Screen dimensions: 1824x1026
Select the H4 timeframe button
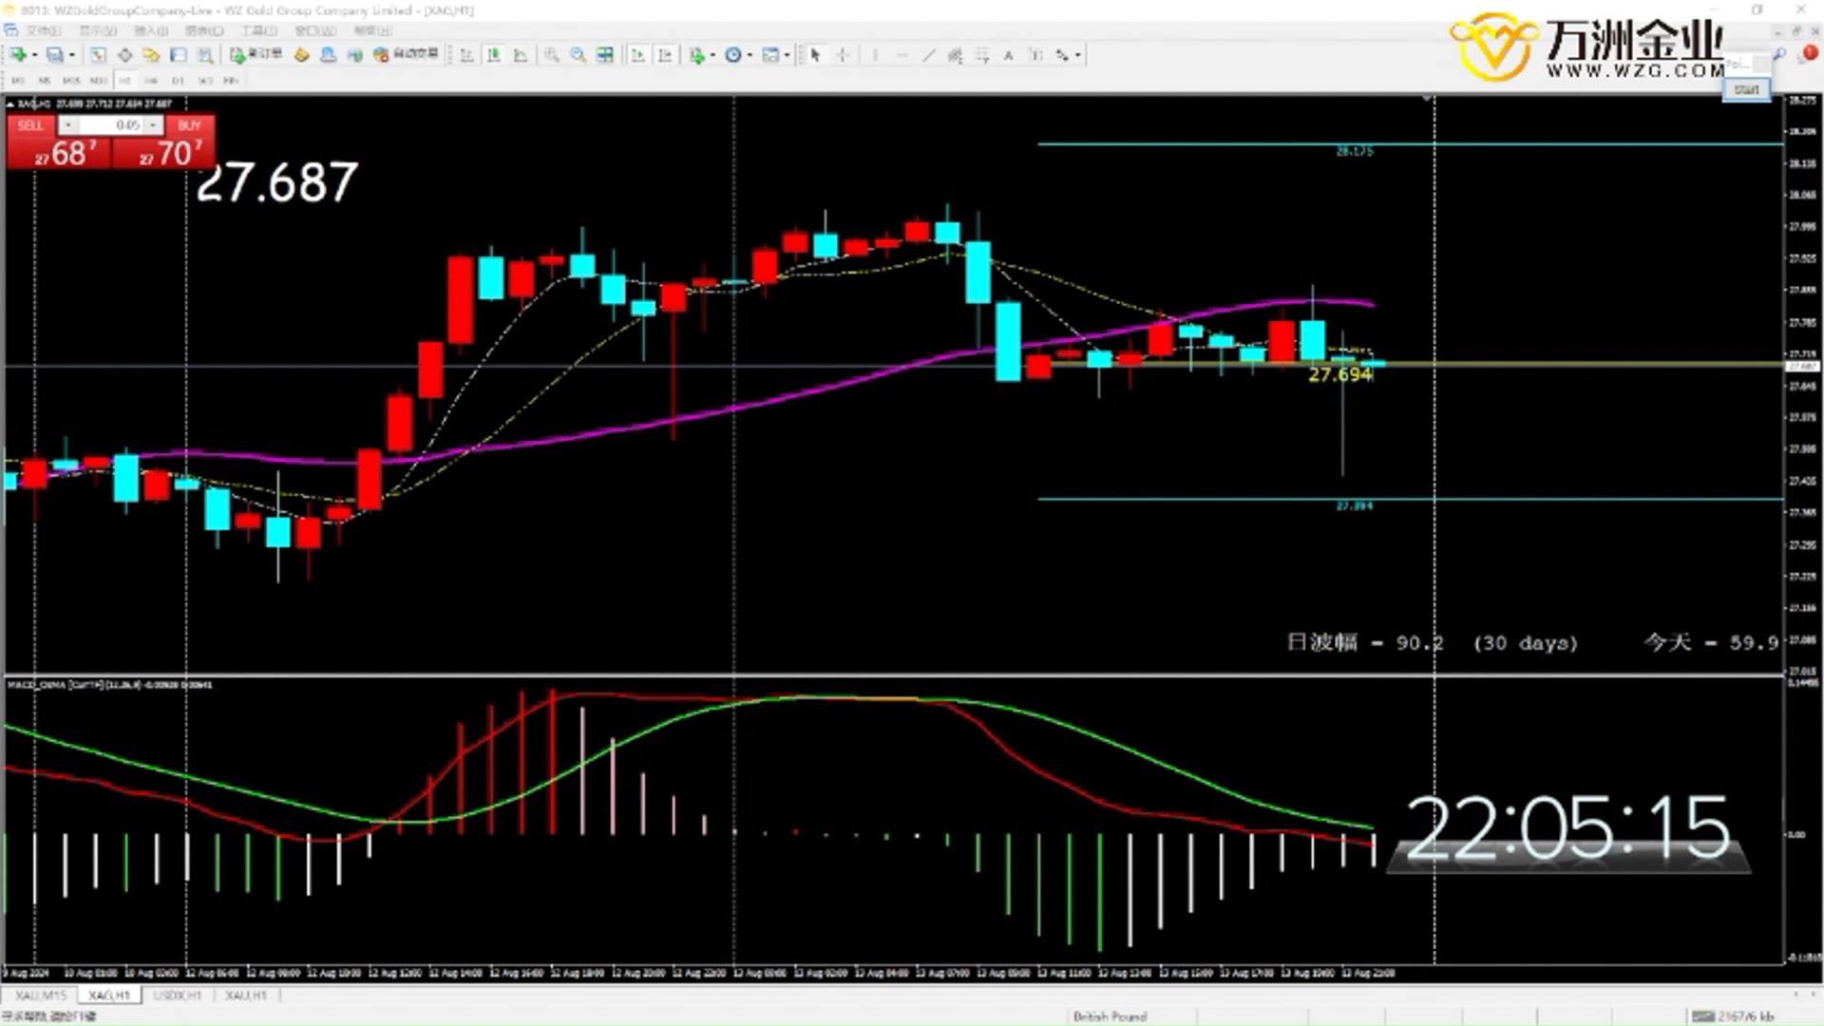151,81
